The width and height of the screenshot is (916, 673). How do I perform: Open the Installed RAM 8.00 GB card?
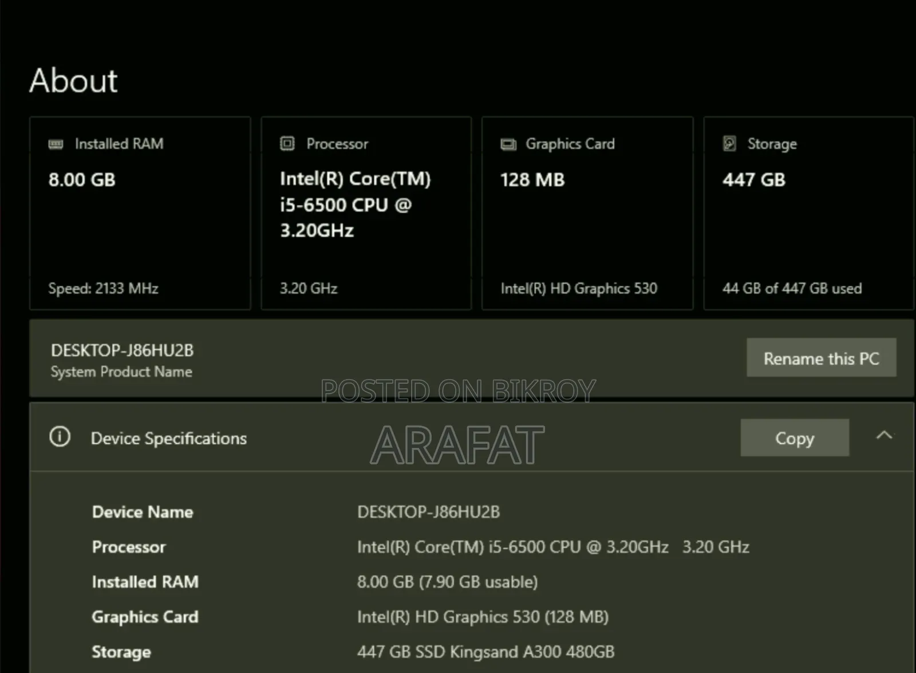tap(140, 214)
